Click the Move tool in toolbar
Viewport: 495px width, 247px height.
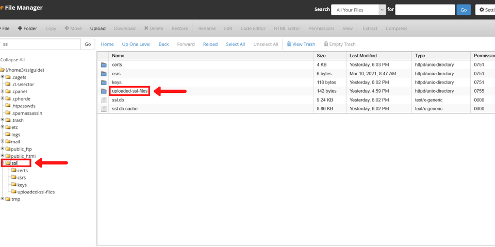73,28
